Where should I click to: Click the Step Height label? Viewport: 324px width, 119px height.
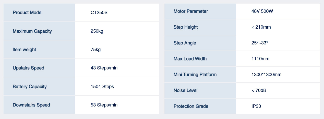[x=186, y=27]
